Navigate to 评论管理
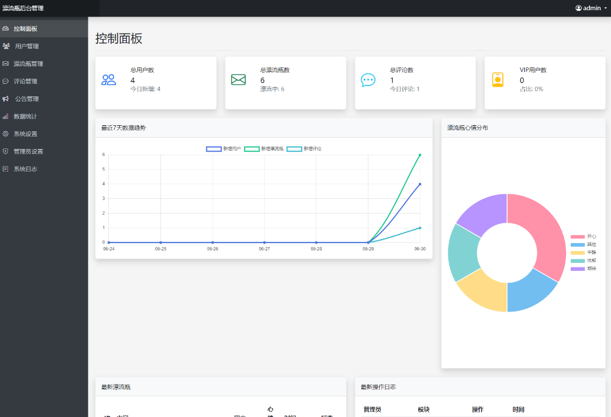Viewport: 611px width, 417px height. 44,81
